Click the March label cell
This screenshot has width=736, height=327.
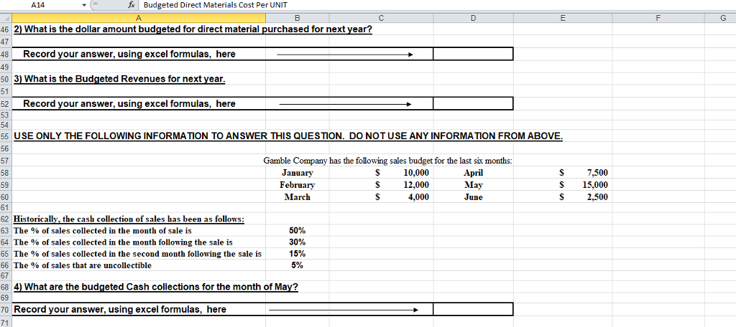coord(297,197)
